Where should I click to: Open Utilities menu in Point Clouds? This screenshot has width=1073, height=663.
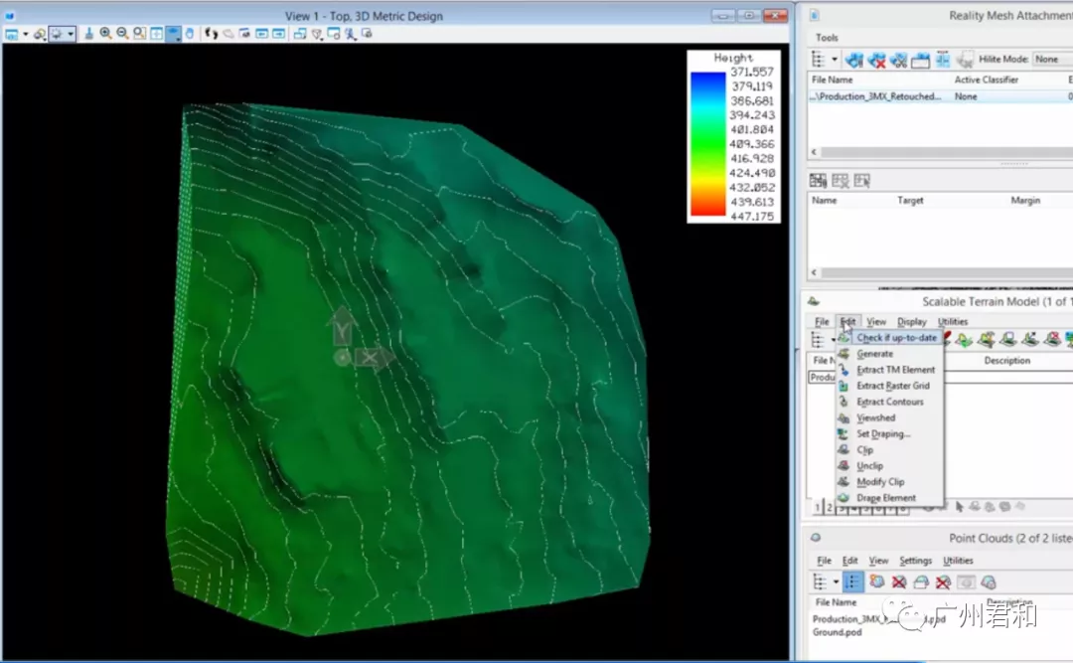958,561
